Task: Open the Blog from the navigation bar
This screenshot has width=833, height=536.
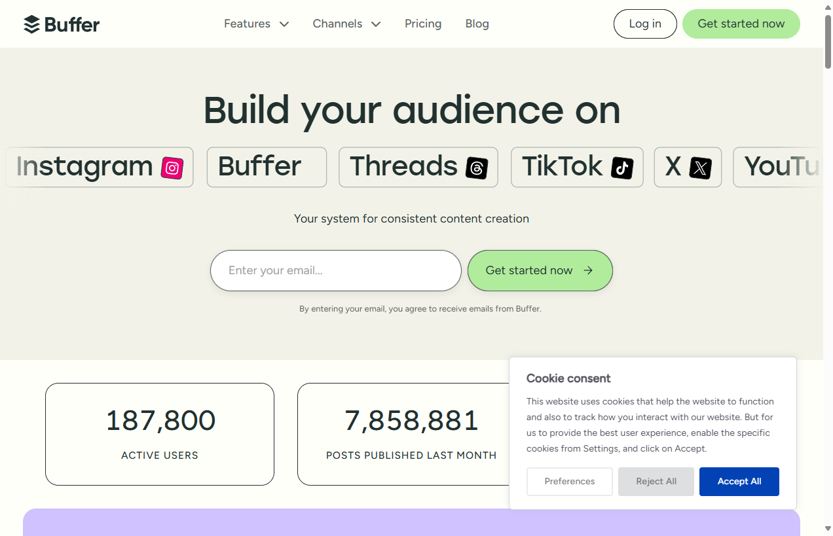Action: [477, 24]
